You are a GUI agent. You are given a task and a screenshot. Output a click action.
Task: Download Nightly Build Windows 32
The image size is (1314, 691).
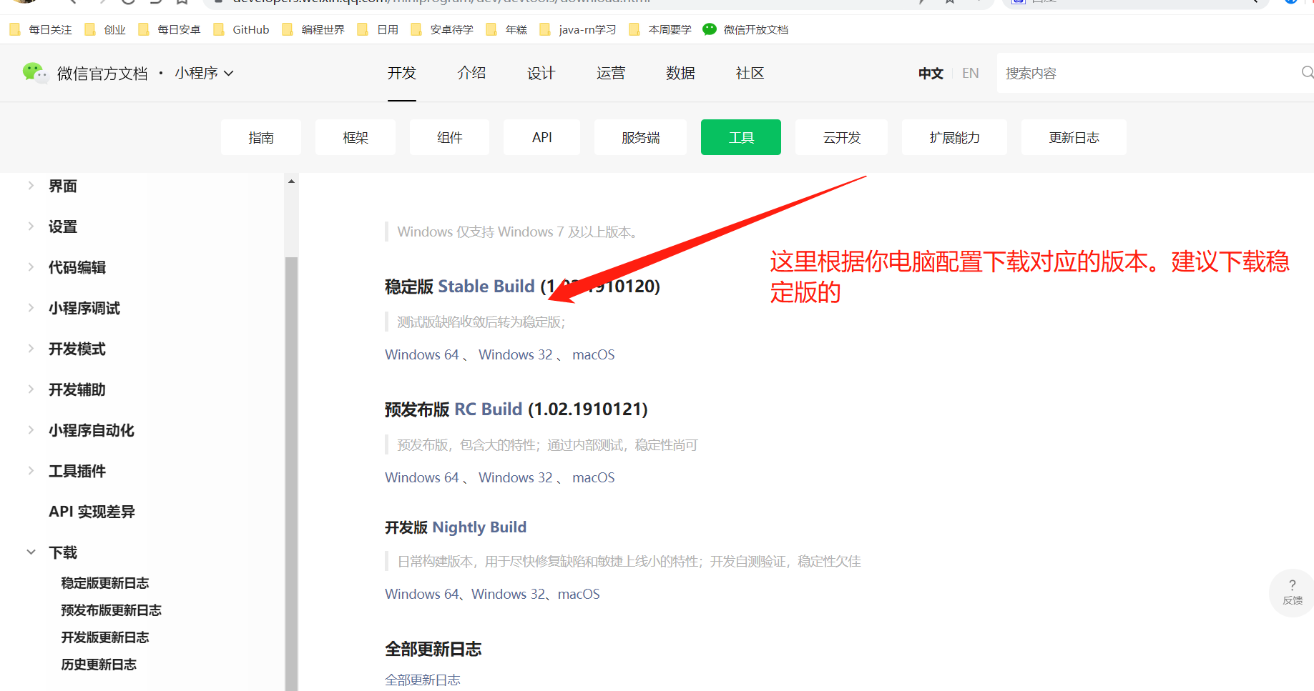click(x=509, y=594)
